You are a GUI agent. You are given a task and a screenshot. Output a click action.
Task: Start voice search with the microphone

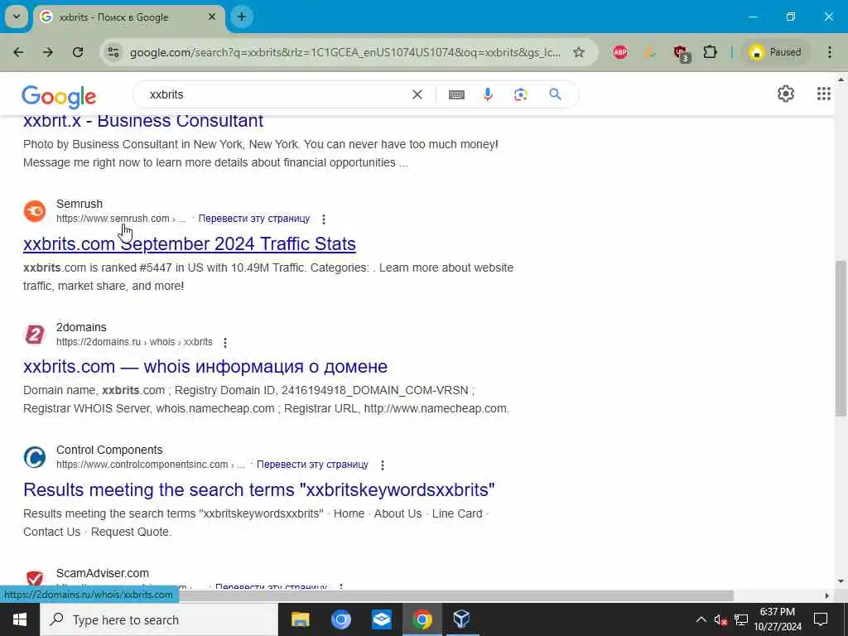click(x=487, y=94)
